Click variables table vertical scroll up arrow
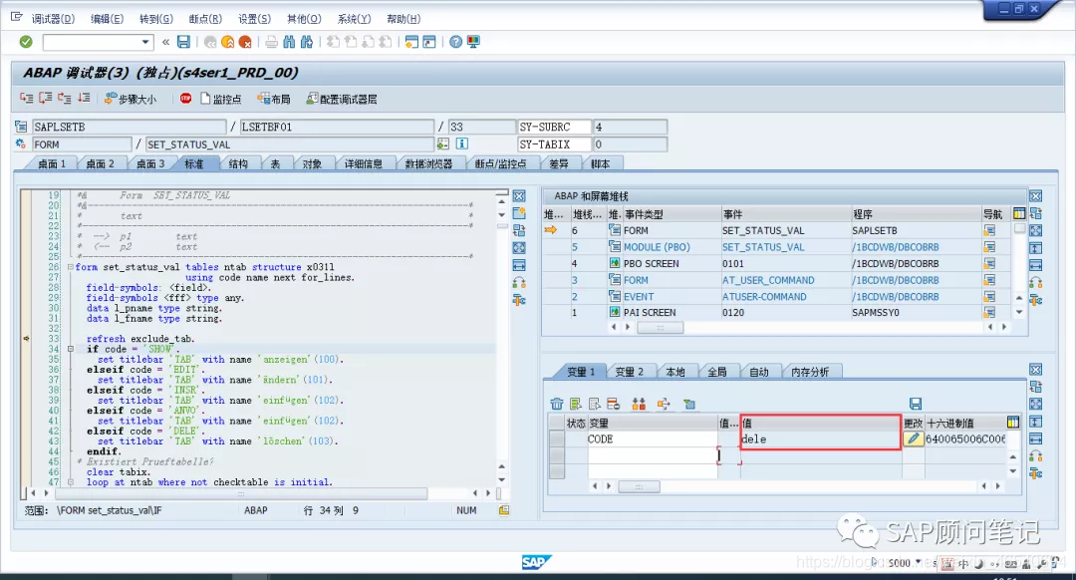Image resolution: width=1076 pixels, height=580 pixels. point(1013,456)
